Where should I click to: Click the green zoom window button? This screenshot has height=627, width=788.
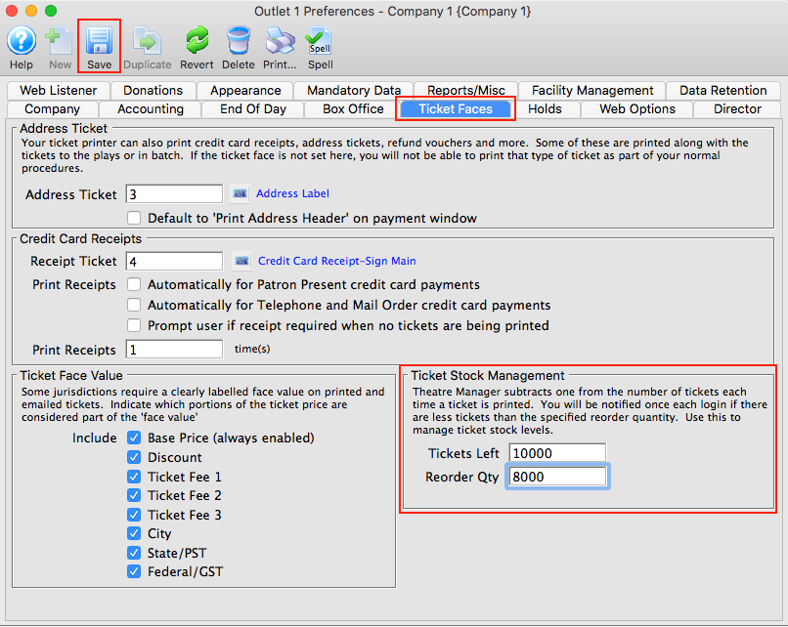click(x=51, y=11)
